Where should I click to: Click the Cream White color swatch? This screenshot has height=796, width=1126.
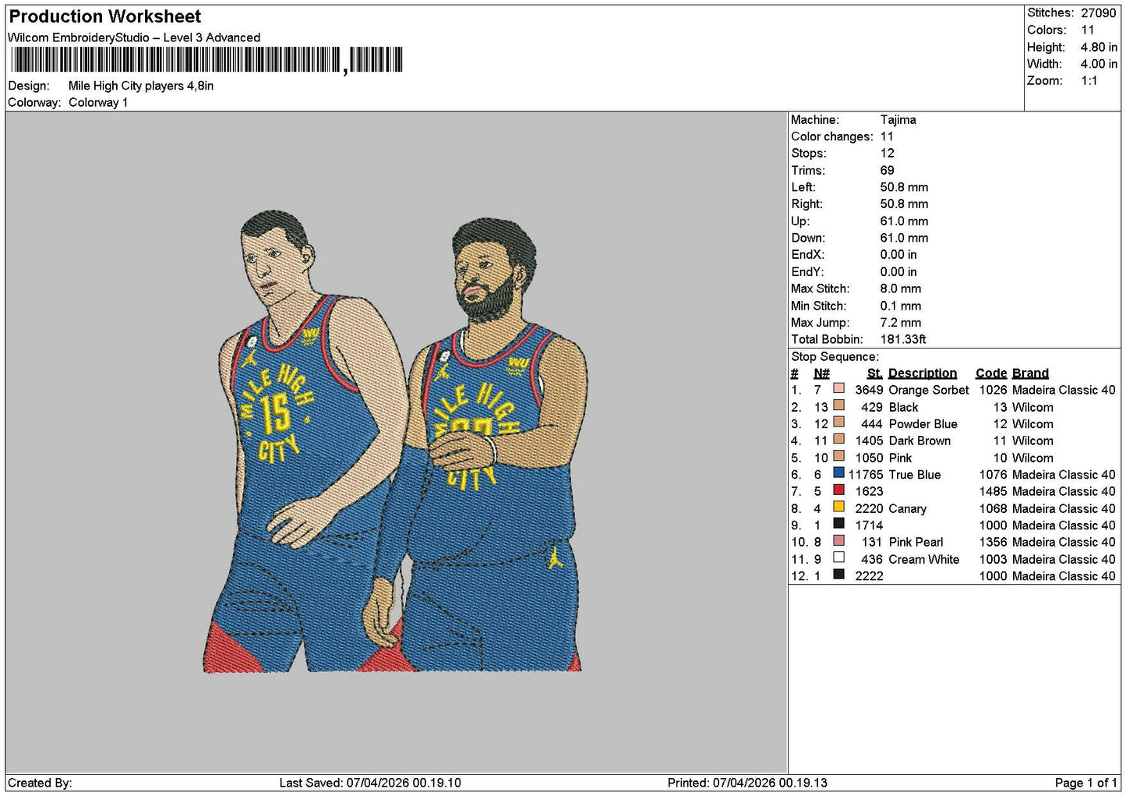tap(838, 557)
